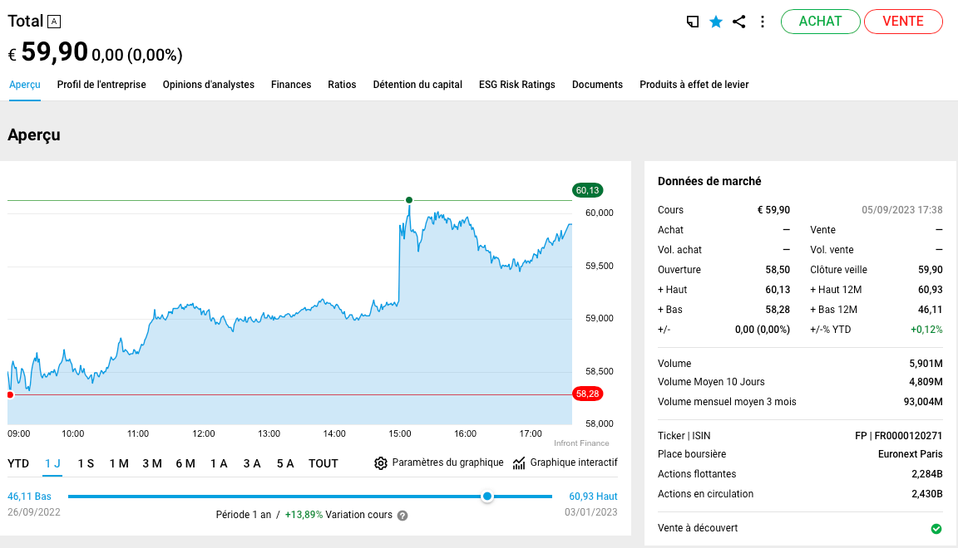Open Profil de l'entreprise tab
958x548 pixels.
(x=101, y=85)
